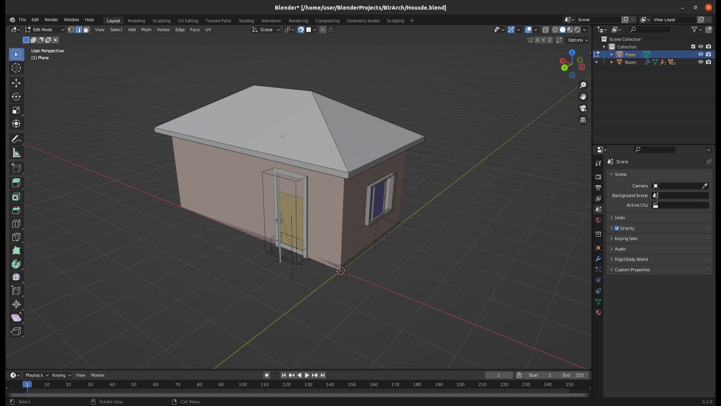Open the World properties tab

[x=598, y=220]
